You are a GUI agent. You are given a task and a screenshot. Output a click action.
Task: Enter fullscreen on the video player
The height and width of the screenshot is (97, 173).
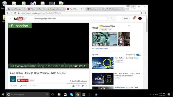85,66
